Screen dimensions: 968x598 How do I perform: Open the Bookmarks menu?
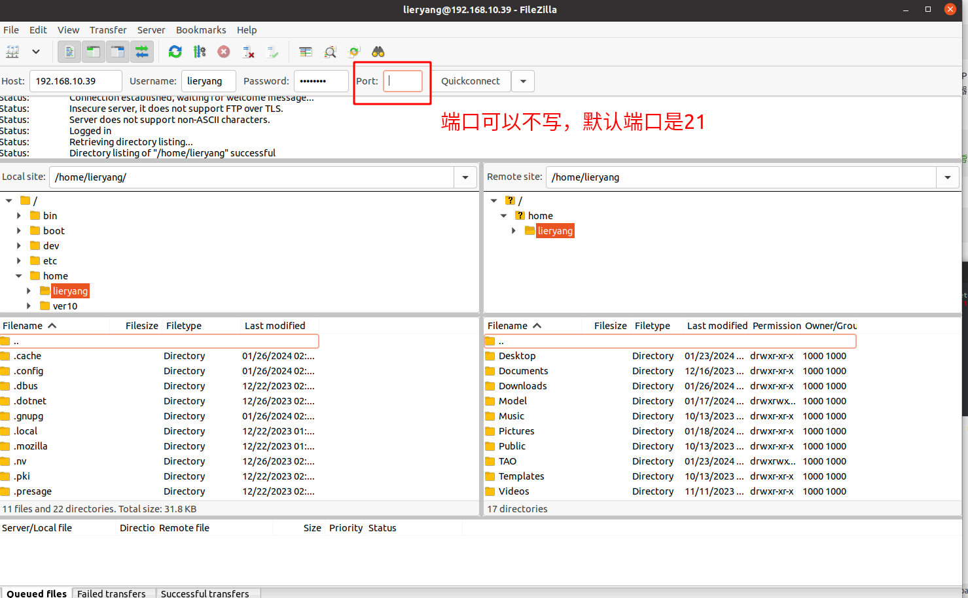click(x=201, y=30)
